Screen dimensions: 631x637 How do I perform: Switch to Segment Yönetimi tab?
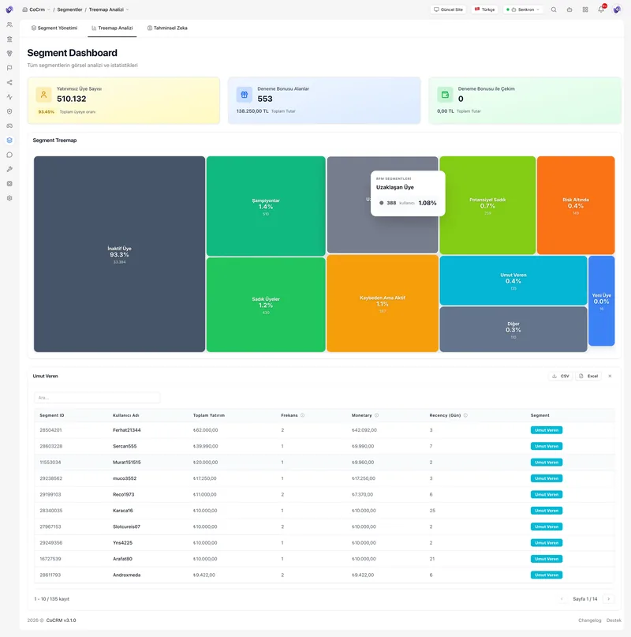click(54, 28)
